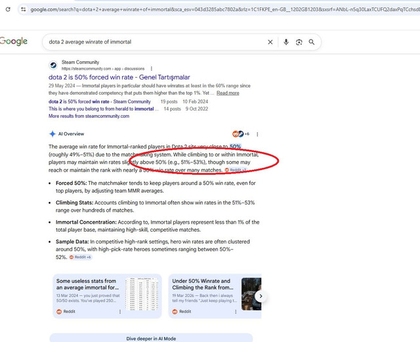Click the Reddit icon on the second card
Image resolution: width=420 pixels, height=342 pixels.
175,312
